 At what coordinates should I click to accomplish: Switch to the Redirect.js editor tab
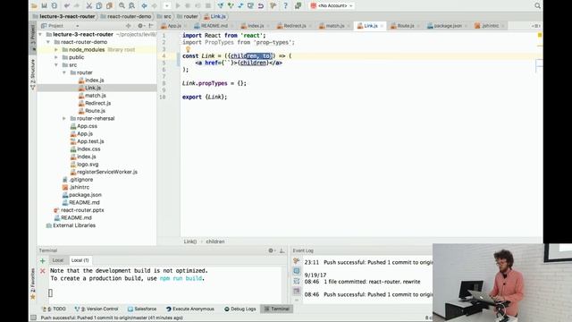coord(294,26)
